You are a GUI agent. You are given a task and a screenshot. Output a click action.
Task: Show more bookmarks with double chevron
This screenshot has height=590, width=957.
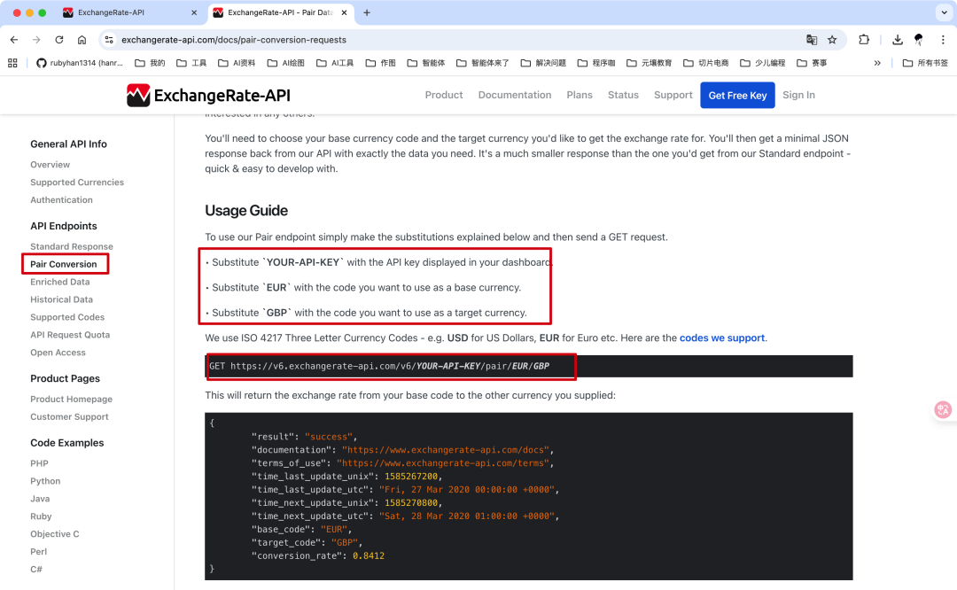pyautogui.click(x=877, y=63)
